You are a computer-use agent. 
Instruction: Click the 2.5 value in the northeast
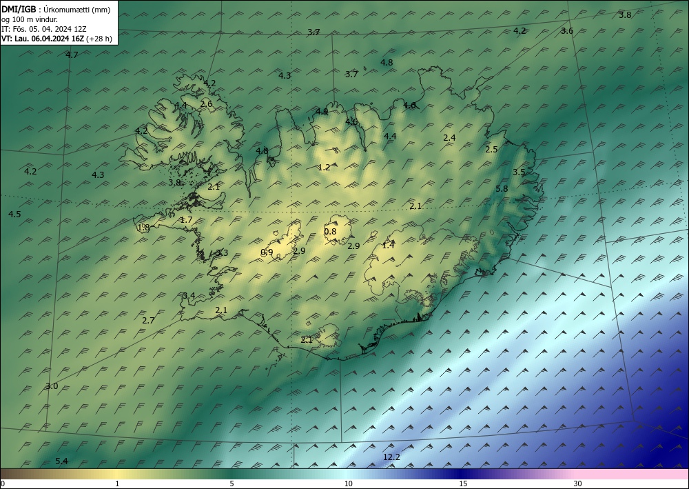tap(491, 149)
